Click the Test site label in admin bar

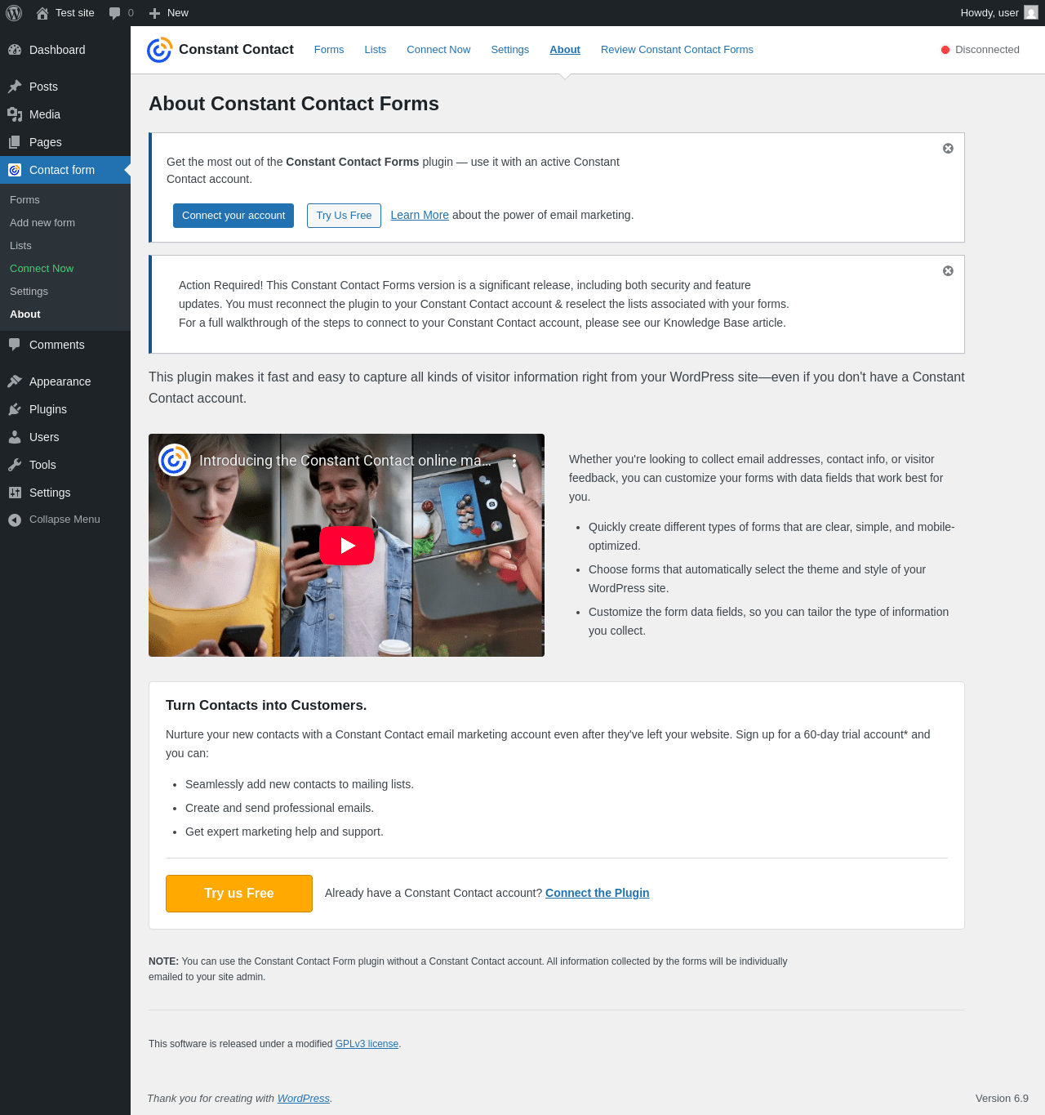[75, 13]
